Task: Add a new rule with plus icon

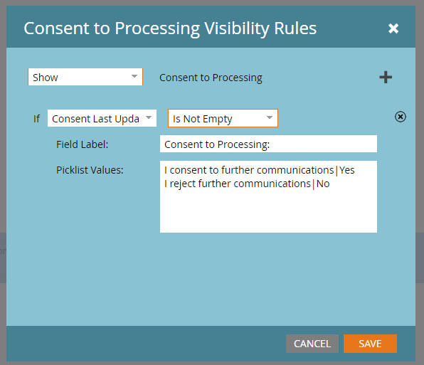Action: 386,78
